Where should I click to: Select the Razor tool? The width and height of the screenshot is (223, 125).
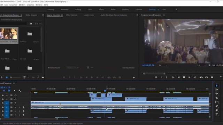tap(217, 98)
